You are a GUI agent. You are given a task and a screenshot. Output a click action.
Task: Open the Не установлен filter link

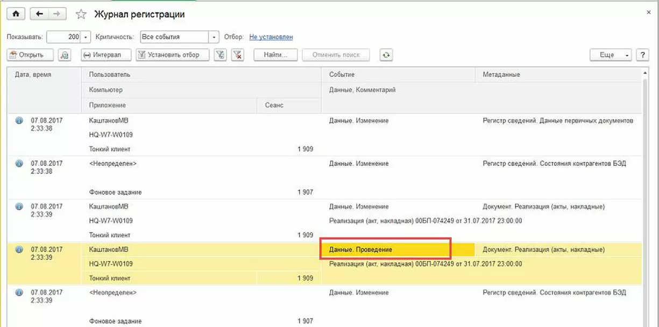(x=271, y=37)
